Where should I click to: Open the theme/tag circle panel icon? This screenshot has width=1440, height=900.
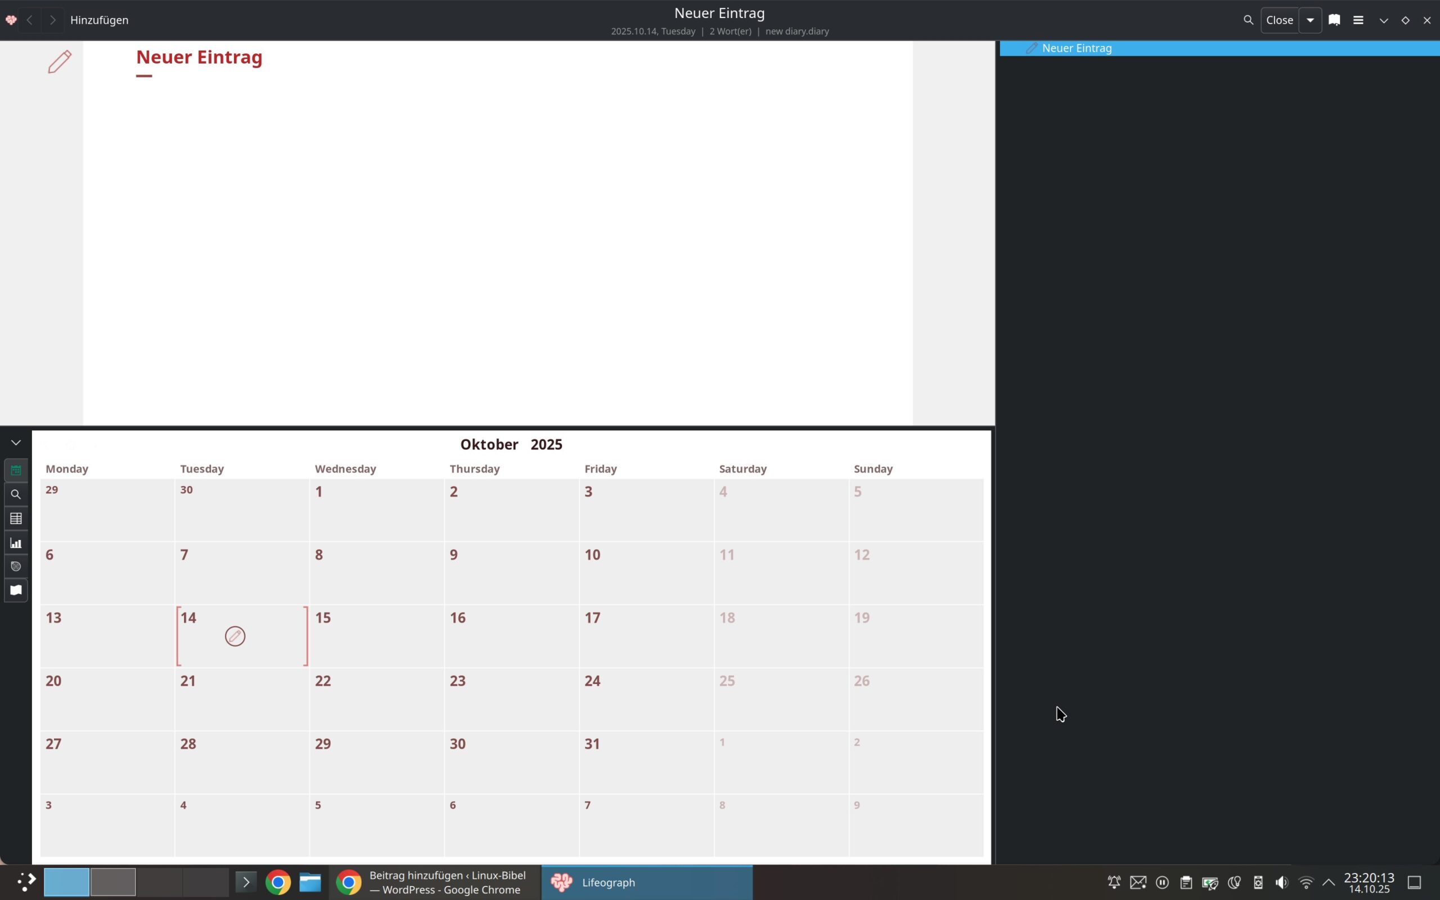16,566
